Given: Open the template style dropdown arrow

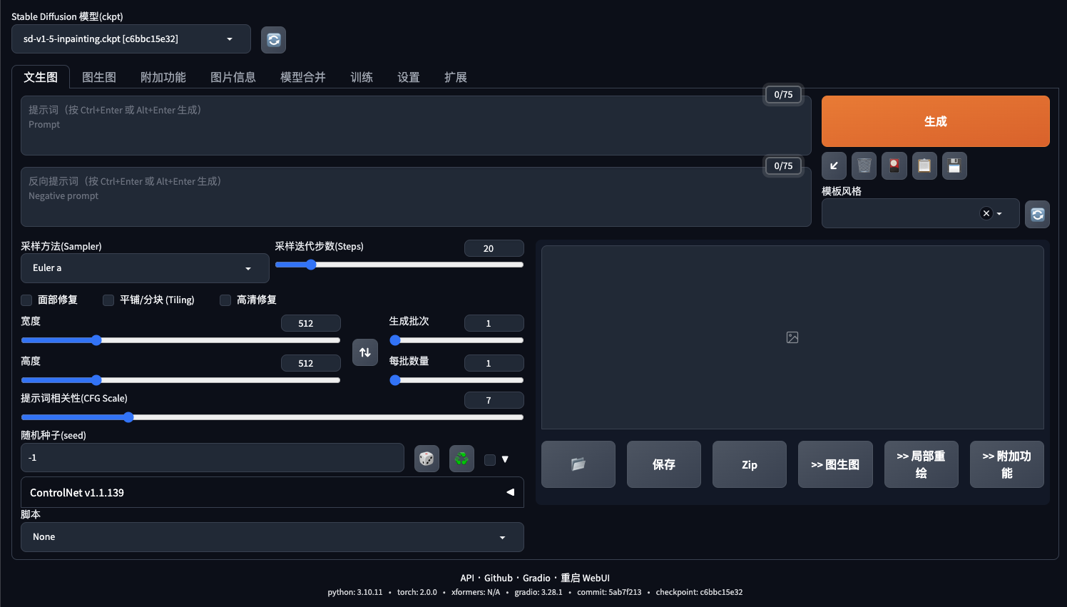Looking at the screenshot, I should click(x=999, y=213).
